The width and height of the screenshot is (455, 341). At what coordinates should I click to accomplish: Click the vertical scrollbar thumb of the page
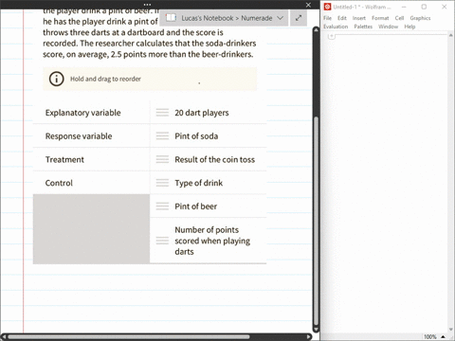click(x=316, y=223)
